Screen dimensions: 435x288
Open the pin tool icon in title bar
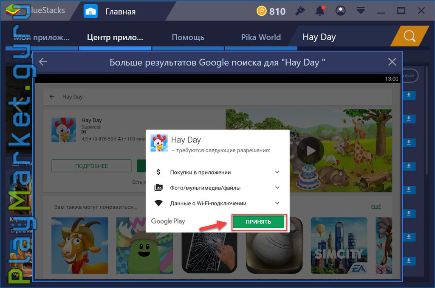[x=300, y=11]
